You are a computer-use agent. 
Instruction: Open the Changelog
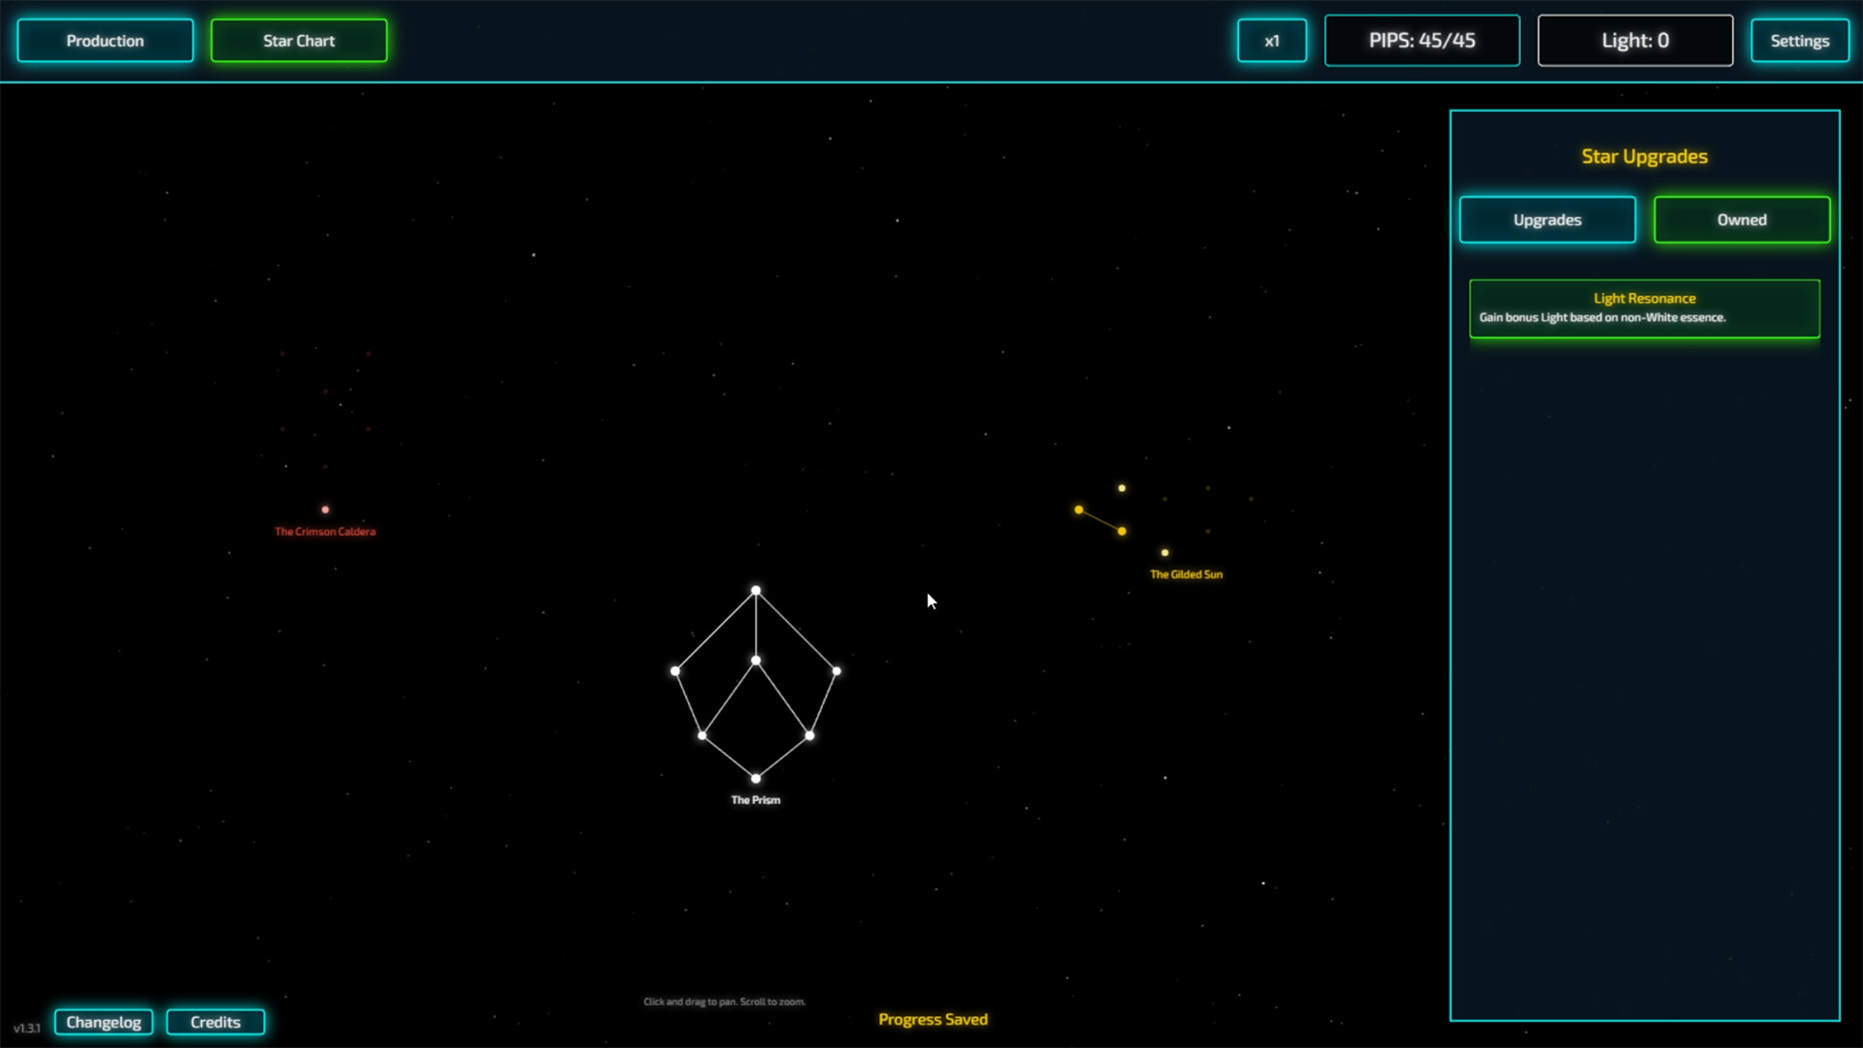104,1022
